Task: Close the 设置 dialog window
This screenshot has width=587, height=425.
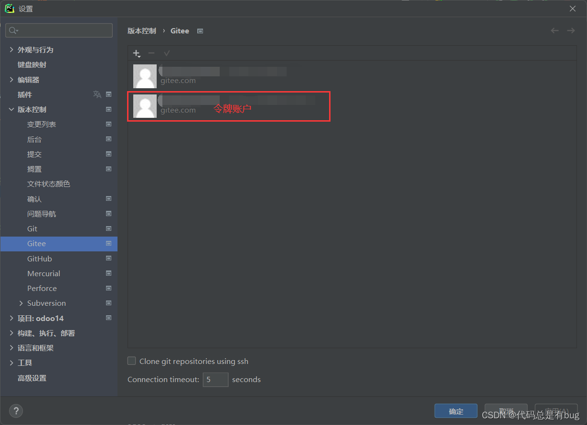Action: tap(573, 9)
